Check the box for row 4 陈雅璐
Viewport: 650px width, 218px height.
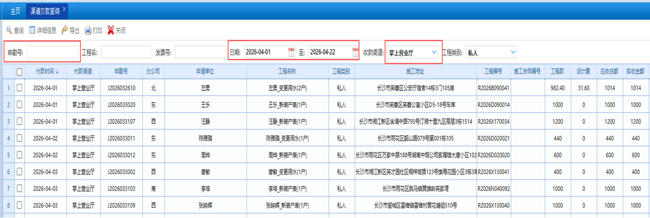(x=19, y=138)
